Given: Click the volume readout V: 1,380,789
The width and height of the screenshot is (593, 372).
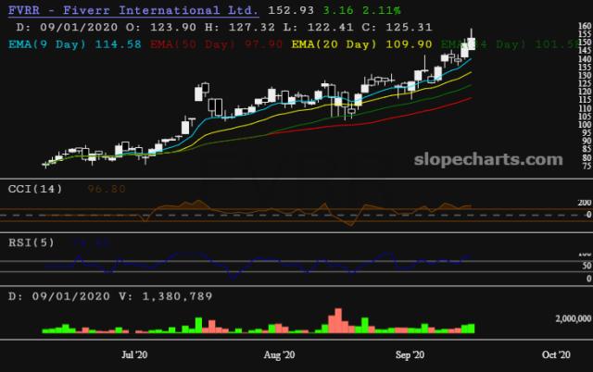Looking at the screenshot, I should [x=166, y=296].
